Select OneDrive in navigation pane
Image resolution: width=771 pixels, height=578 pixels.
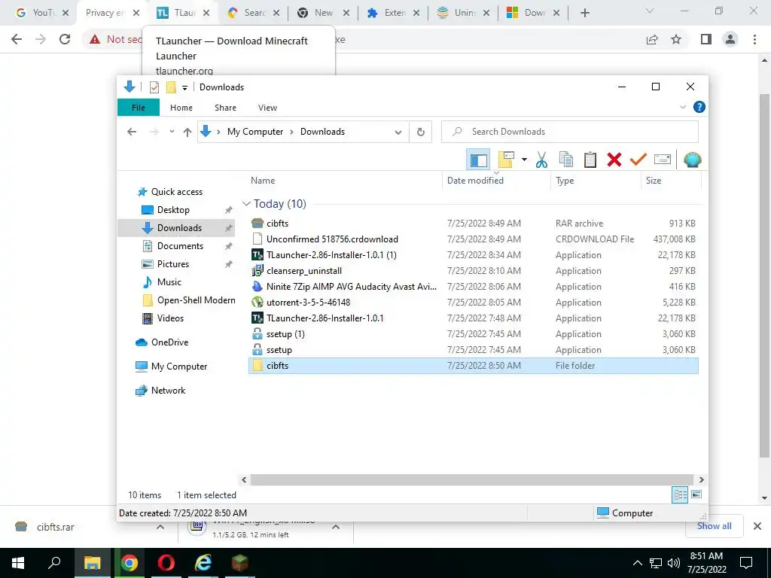tap(169, 342)
